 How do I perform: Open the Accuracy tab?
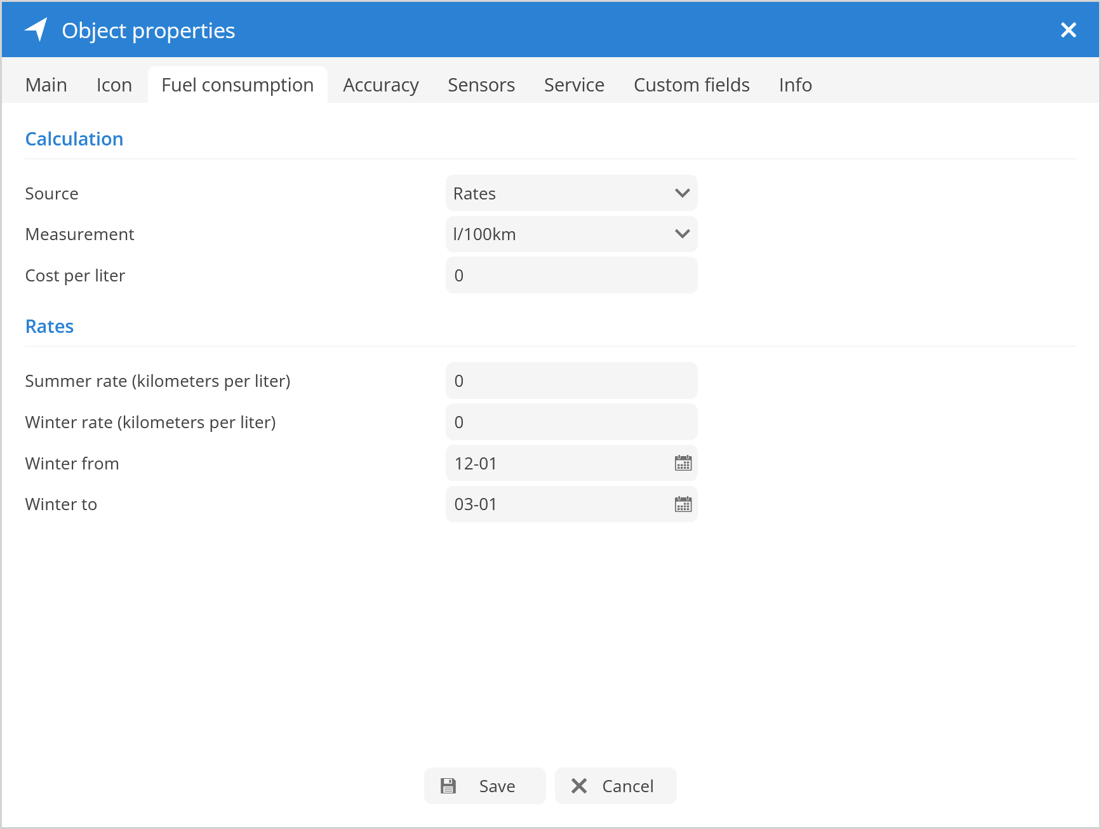click(x=380, y=85)
